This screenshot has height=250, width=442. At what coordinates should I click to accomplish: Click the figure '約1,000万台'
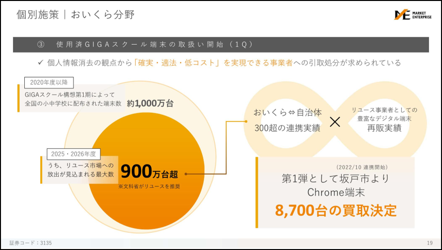point(150,104)
